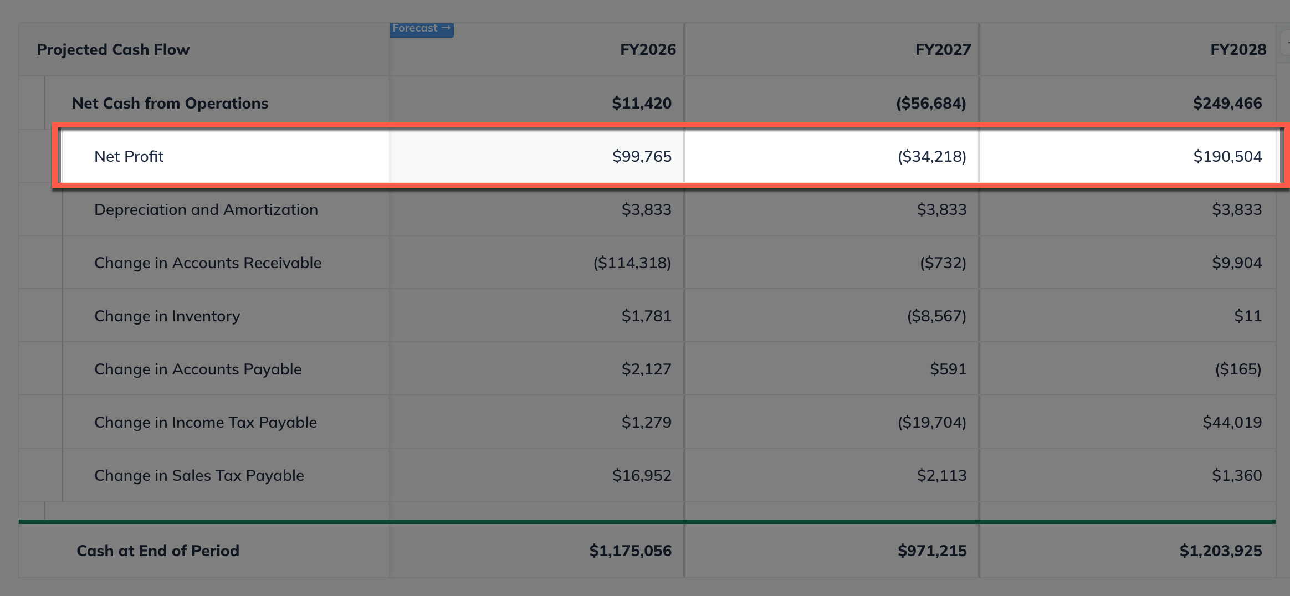Click the Change in Sales Tax Payable label
Viewport: 1290px width, 596px height.
pyautogui.click(x=199, y=475)
